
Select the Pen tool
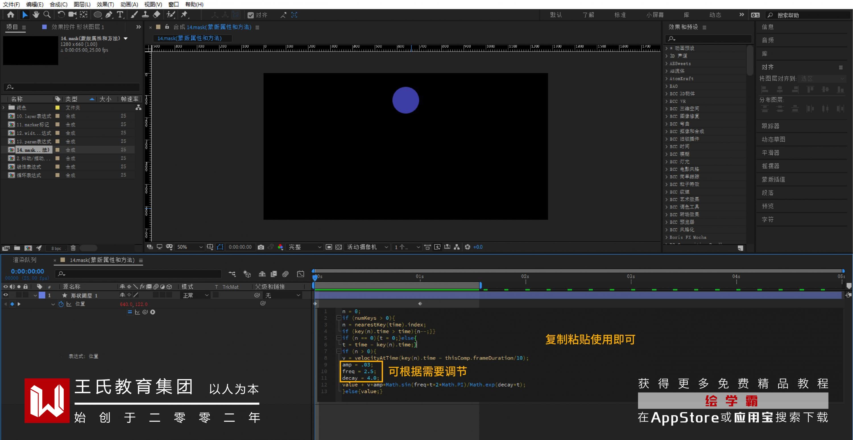coord(109,15)
